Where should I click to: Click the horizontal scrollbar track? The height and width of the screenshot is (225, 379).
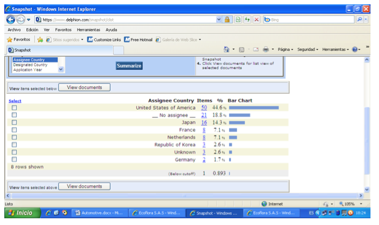click(184, 196)
